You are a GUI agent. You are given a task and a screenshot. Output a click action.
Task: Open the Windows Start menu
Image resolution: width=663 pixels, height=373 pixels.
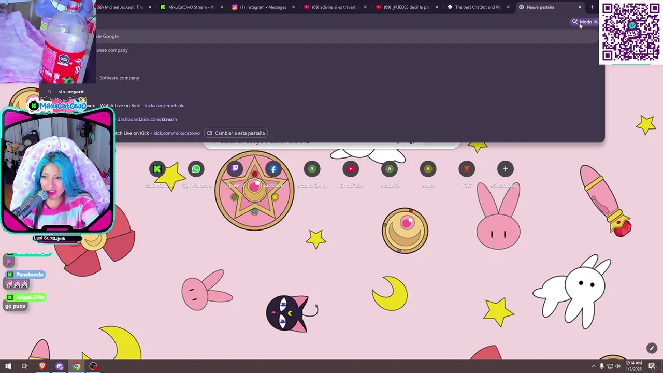click(8, 366)
